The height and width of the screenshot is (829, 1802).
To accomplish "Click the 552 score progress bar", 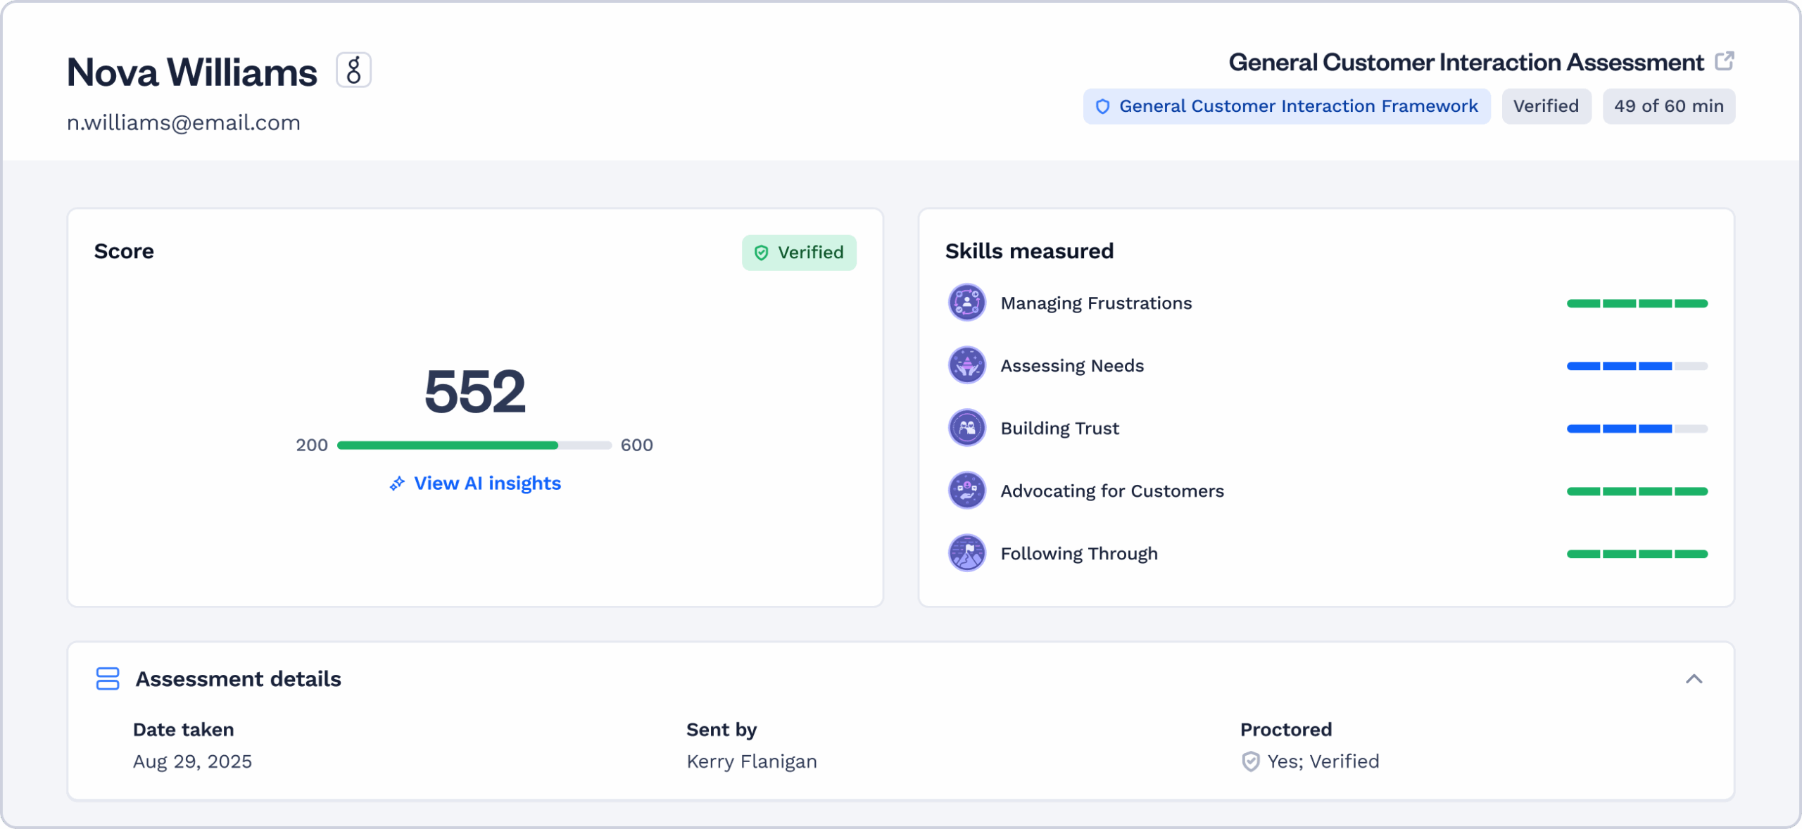I will click(474, 445).
